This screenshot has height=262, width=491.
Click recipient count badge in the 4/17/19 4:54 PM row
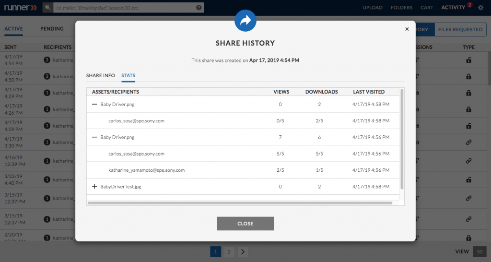47,60
